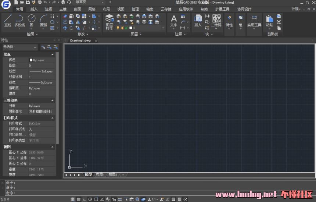This screenshot has height=202, width=316.
Task: Open the 无选择 selection dropdown
Action: tap(20, 47)
